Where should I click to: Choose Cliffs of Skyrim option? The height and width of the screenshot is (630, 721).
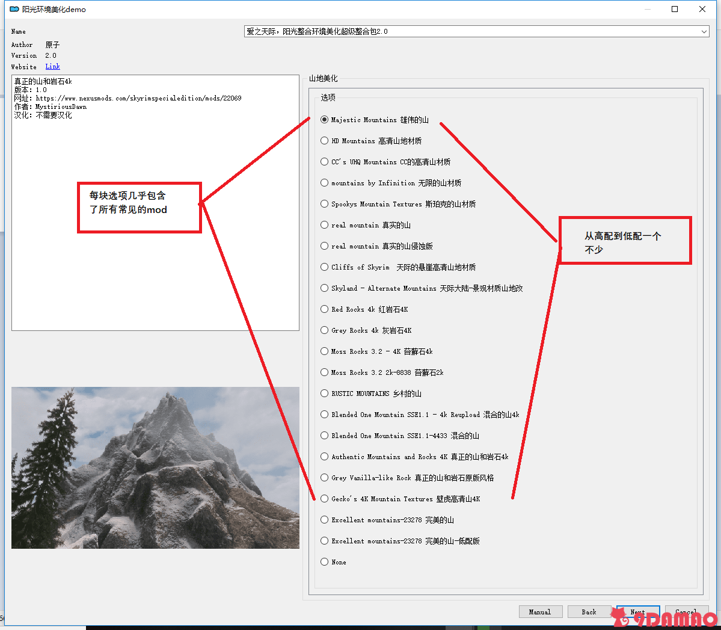pos(325,267)
